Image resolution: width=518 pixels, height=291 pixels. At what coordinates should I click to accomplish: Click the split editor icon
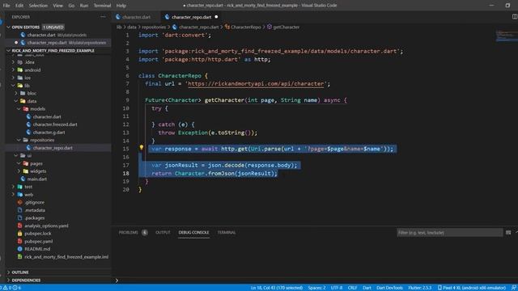(515, 16)
